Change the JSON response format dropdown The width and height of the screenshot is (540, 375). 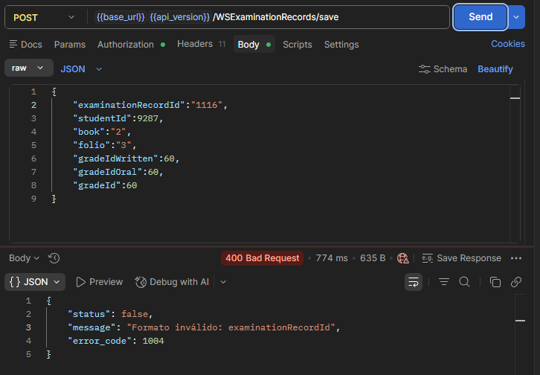[35, 282]
